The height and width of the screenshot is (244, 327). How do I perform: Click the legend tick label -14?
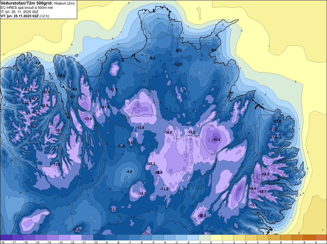[49, 242]
